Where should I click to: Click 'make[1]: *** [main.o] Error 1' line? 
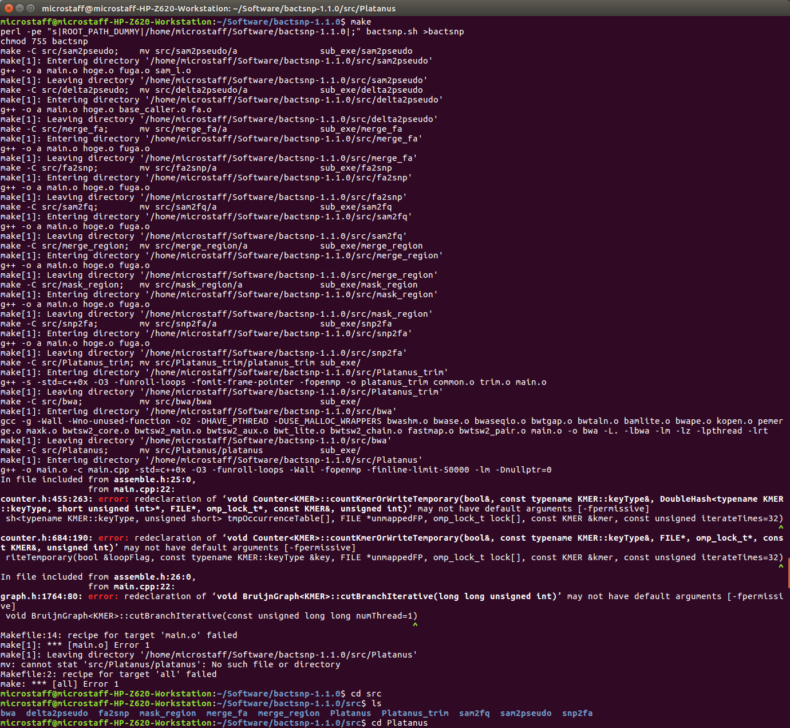tap(75, 645)
